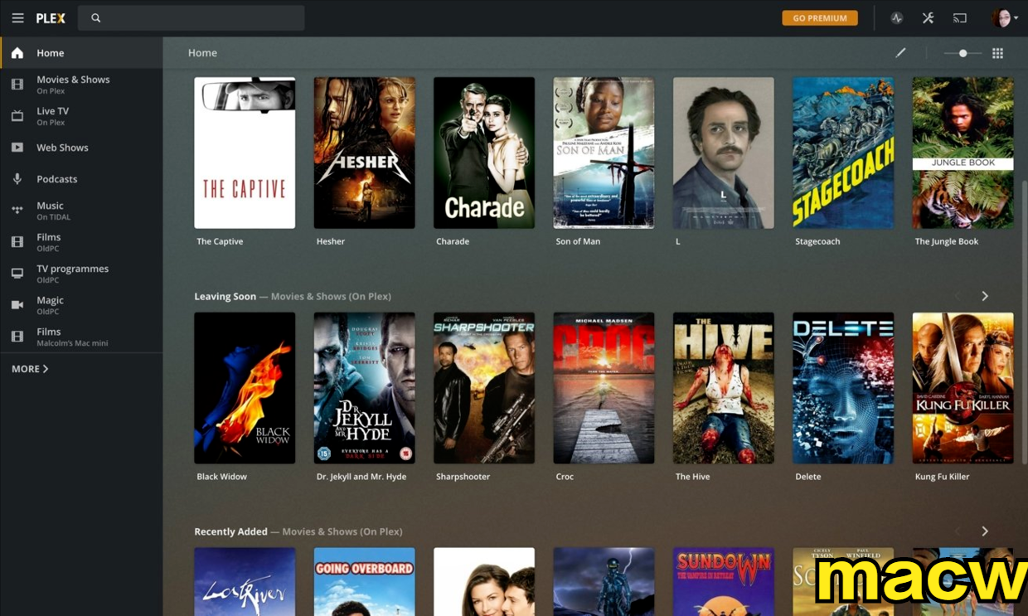The width and height of the screenshot is (1028, 616).
Task: Open the user avatar account dropdown
Action: (x=1004, y=18)
